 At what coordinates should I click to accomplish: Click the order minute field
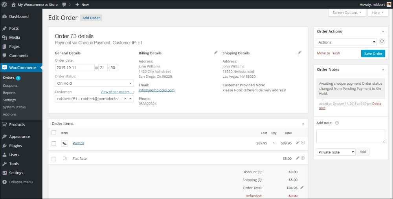pyautogui.click(x=113, y=68)
